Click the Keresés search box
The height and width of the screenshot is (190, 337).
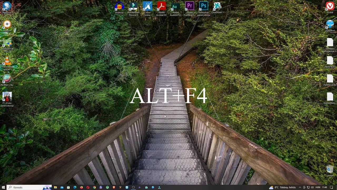(29, 187)
